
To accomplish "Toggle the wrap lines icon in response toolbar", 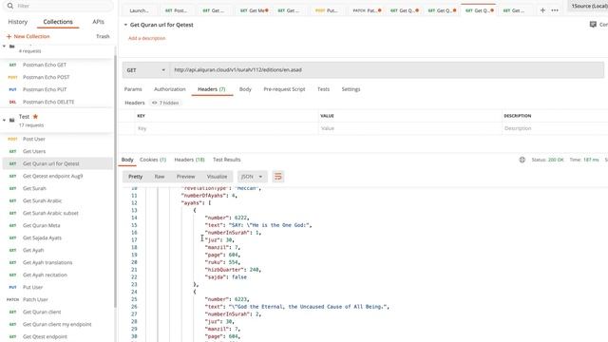I will tap(278, 177).
